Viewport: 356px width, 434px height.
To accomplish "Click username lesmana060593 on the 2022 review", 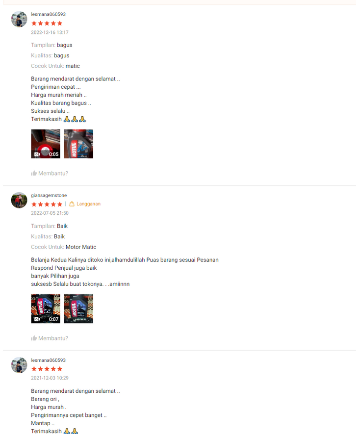I will tap(48, 14).
